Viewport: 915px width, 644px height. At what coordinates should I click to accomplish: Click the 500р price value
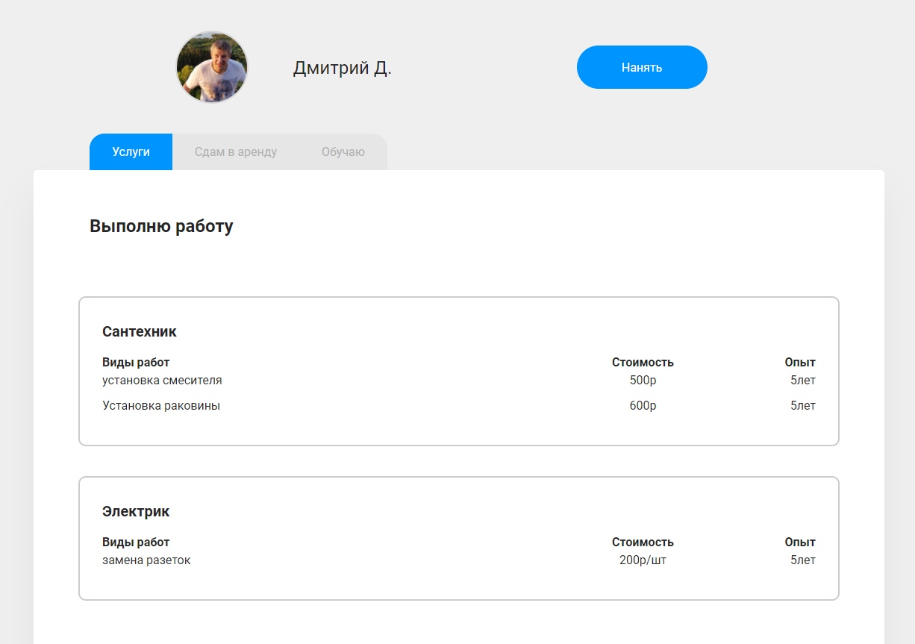pyautogui.click(x=643, y=381)
